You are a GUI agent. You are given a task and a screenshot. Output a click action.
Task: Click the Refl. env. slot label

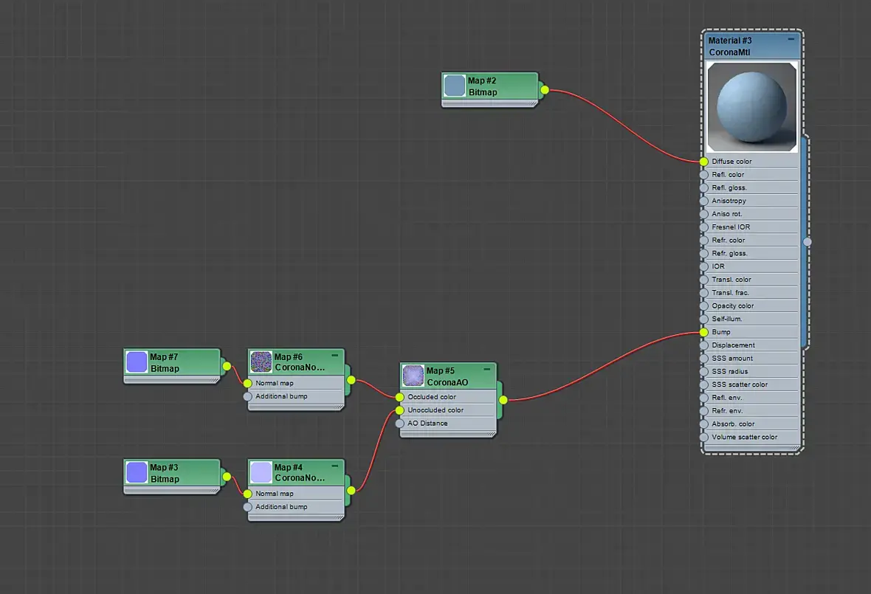pyautogui.click(x=726, y=398)
